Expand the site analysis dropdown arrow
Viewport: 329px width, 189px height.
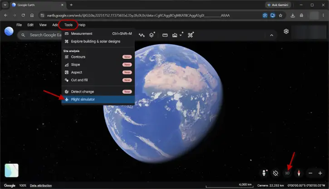point(181,35)
